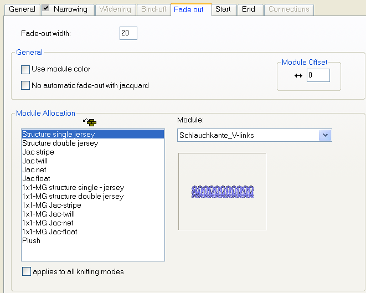Enable the Use module color checkbox

(25, 70)
